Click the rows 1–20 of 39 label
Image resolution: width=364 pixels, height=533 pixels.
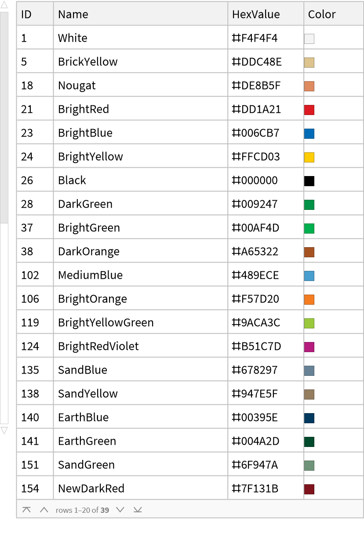tap(83, 510)
